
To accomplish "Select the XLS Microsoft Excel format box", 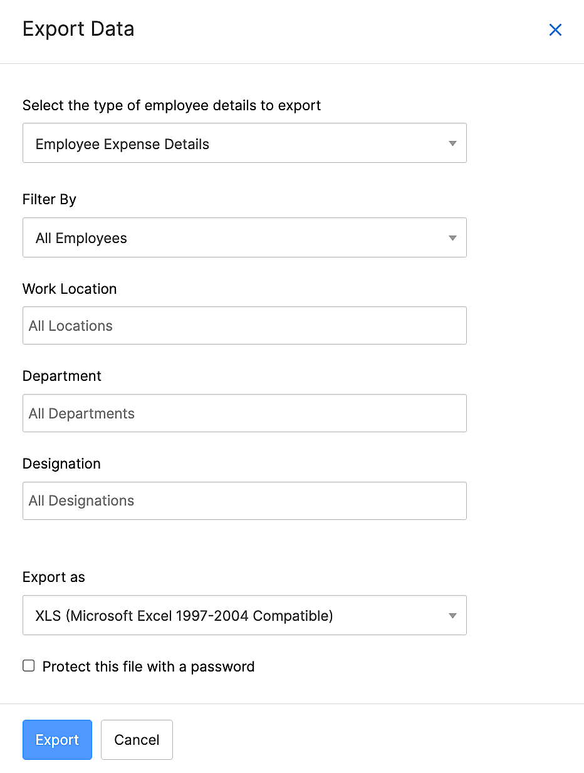I will [x=244, y=615].
